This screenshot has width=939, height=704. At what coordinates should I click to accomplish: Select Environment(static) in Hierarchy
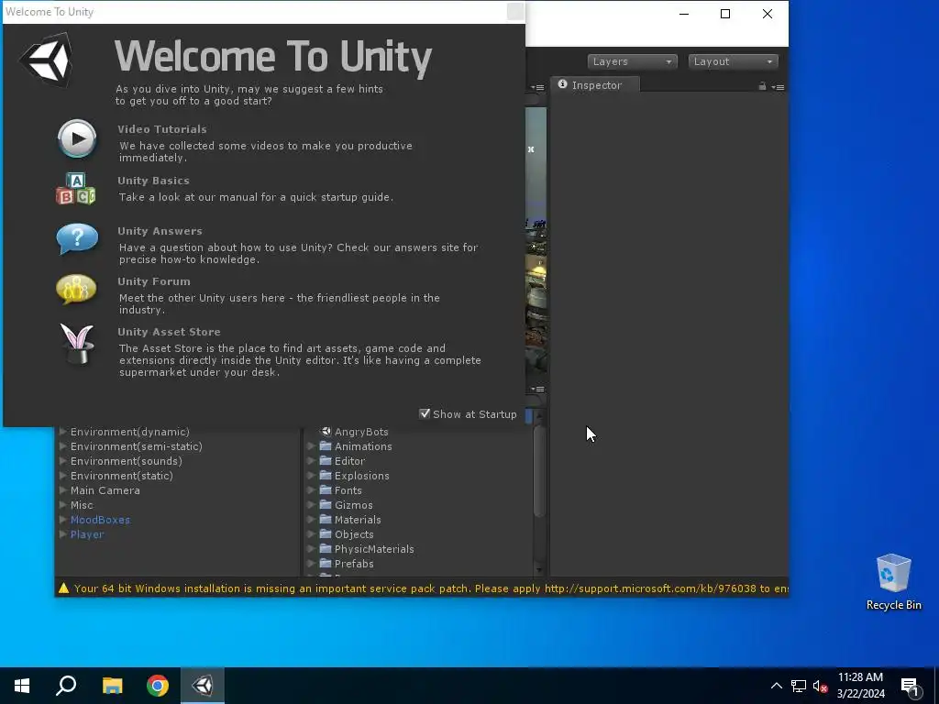(x=122, y=476)
